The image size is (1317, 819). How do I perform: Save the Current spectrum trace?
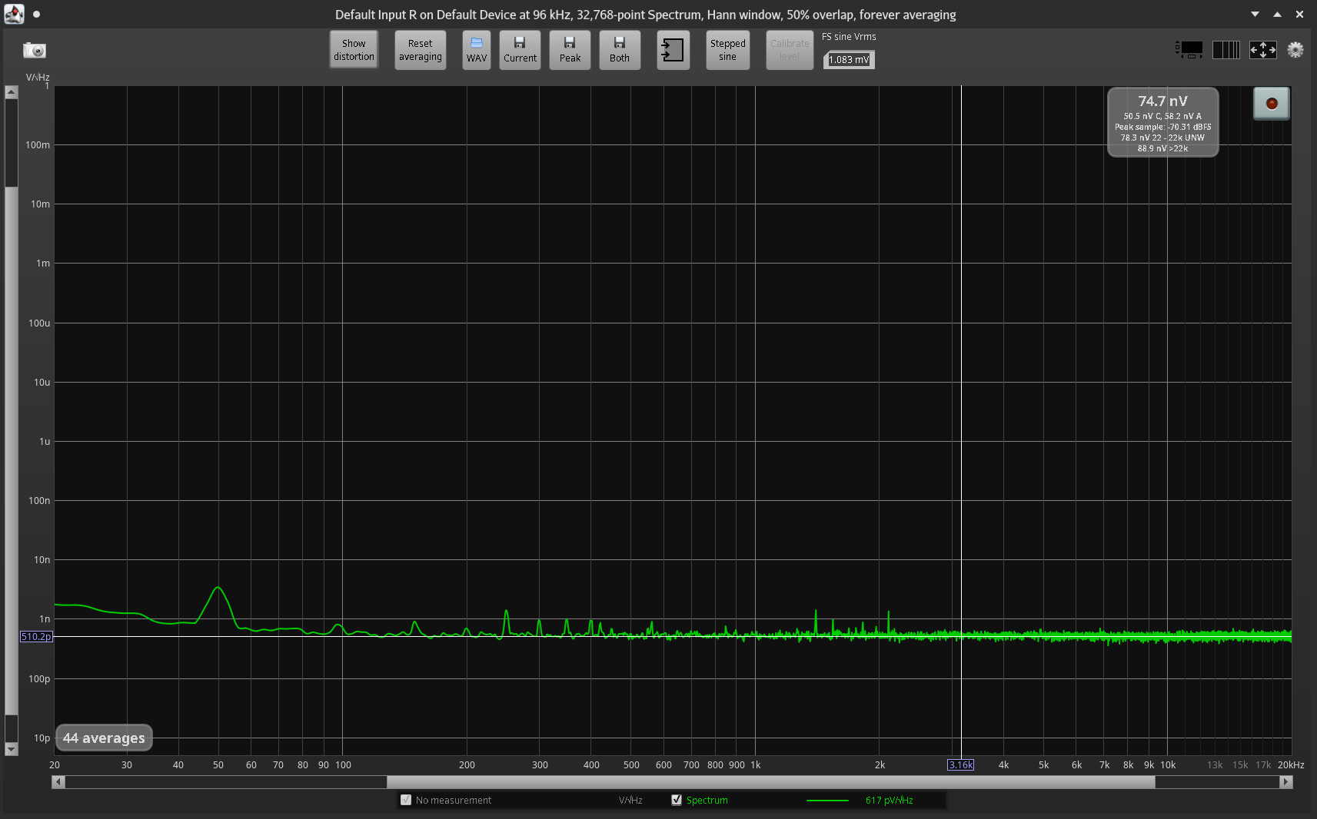520,50
